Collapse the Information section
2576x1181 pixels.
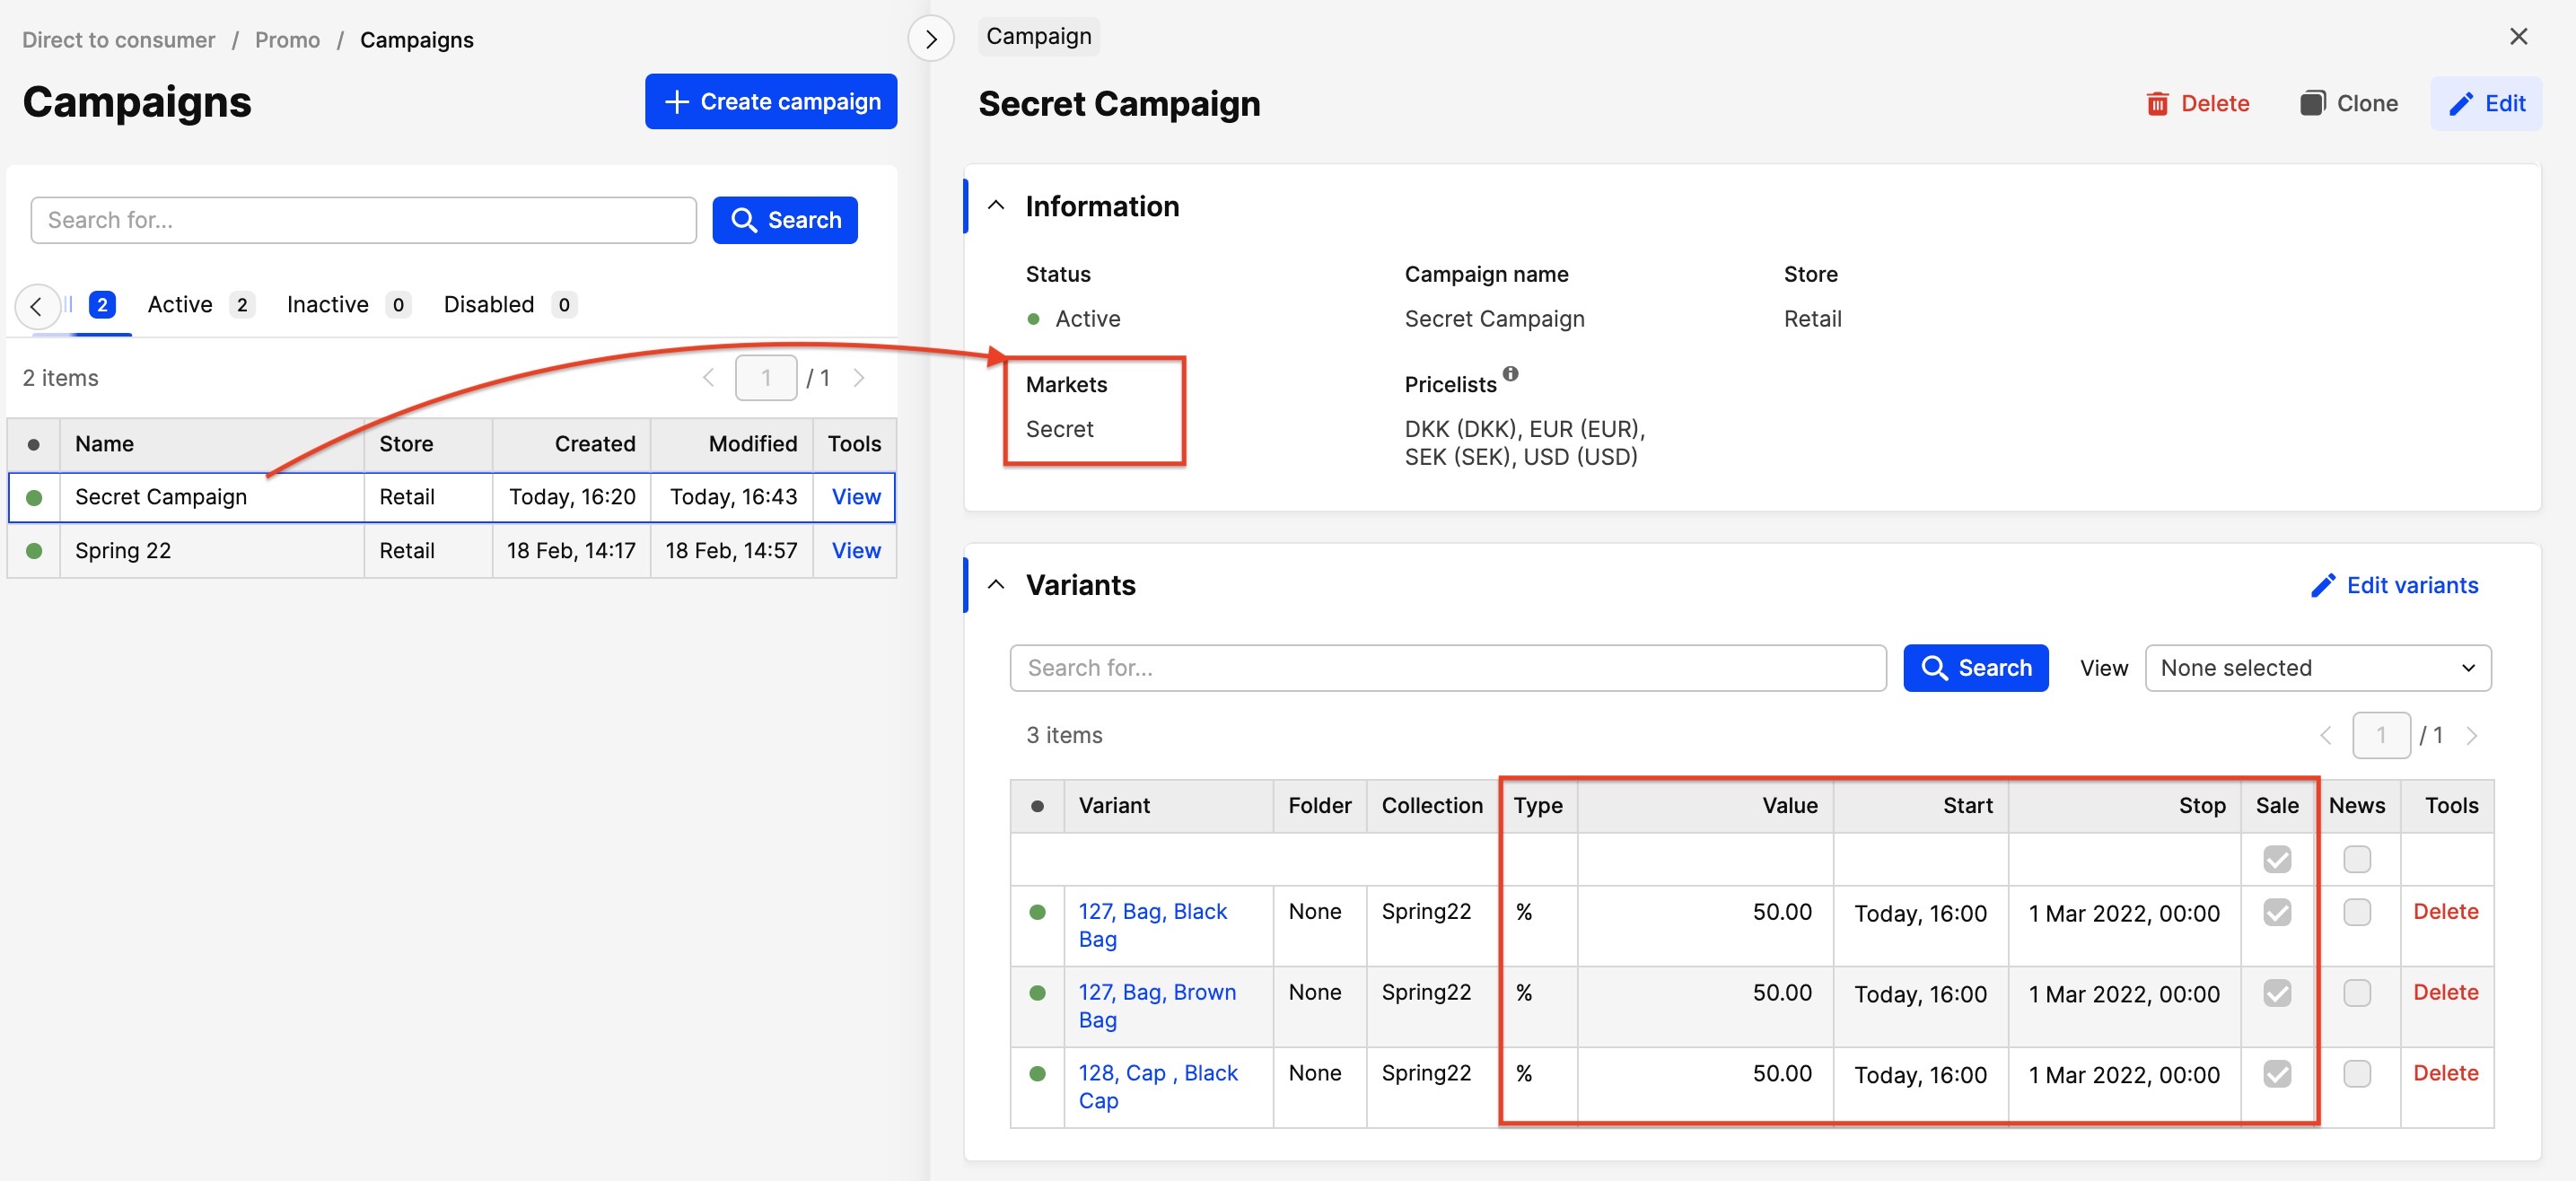click(995, 206)
